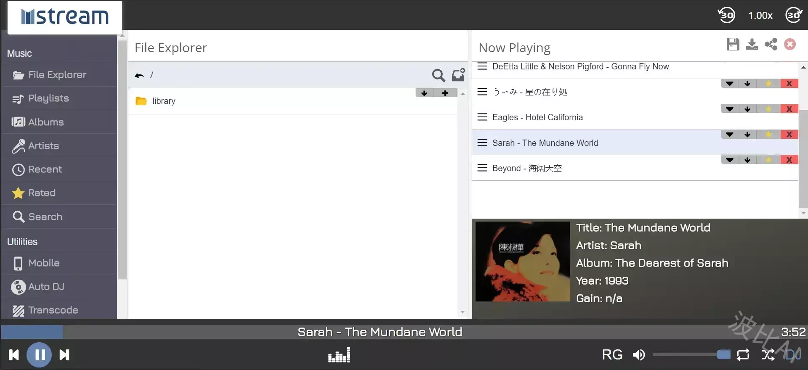Download the Now Playing queue
The image size is (808, 370).
(752, 44)
